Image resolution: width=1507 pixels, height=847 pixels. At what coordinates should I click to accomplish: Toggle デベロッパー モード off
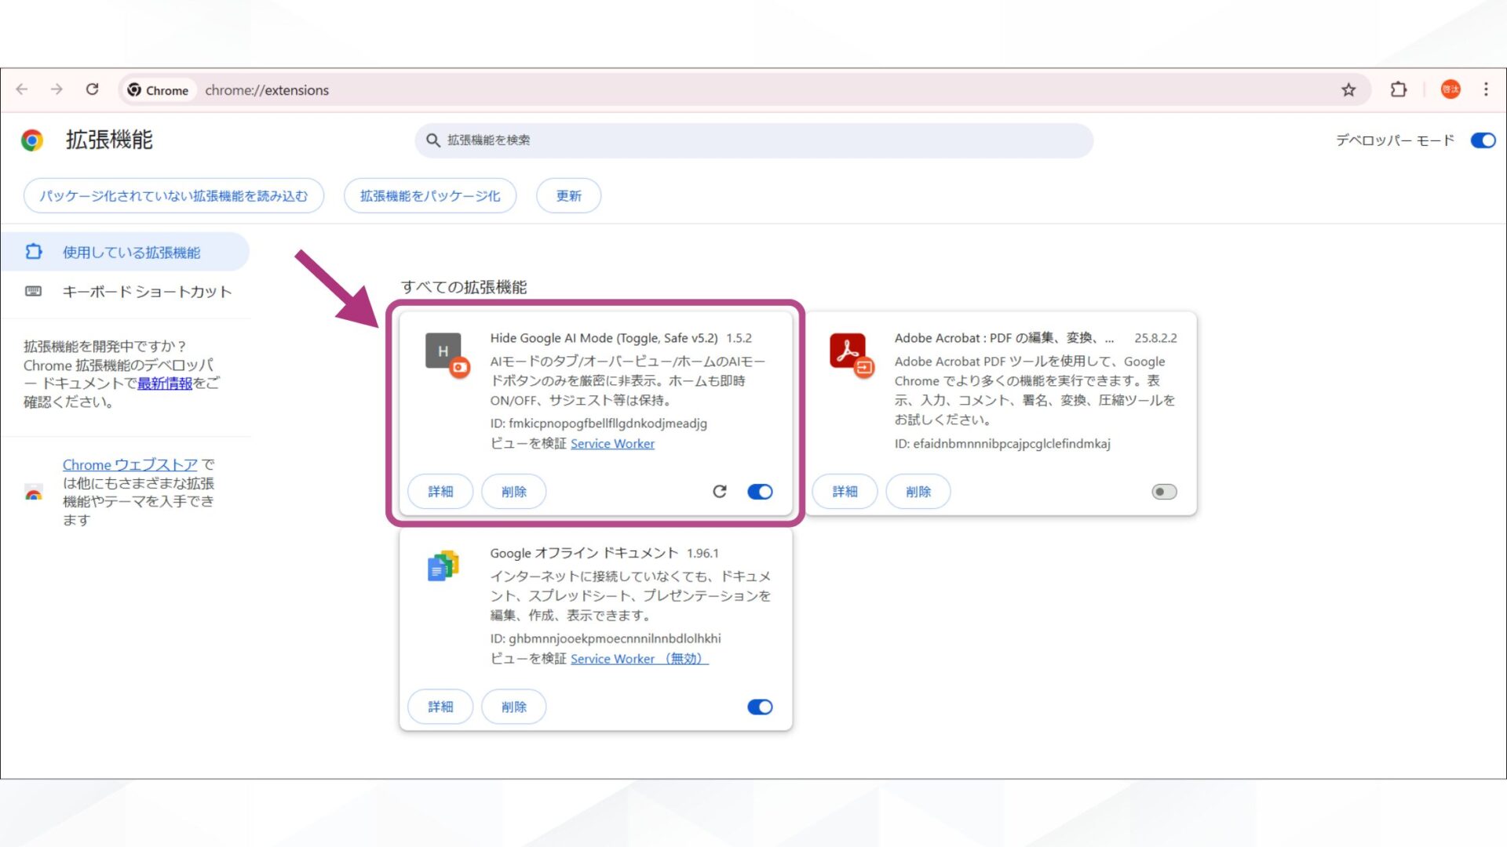[x=1482, y=140]
